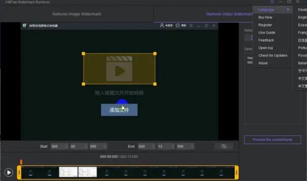Click the first white timeline thumbnail
307x181 pixels.
(x=68, y=172)
